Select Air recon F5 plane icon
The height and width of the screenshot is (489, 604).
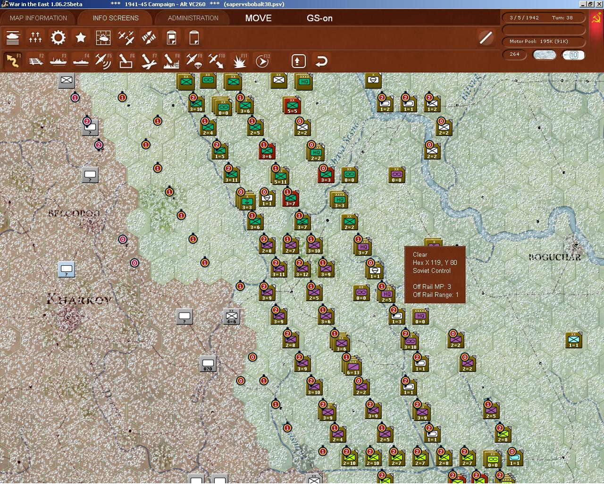(103, 61)
